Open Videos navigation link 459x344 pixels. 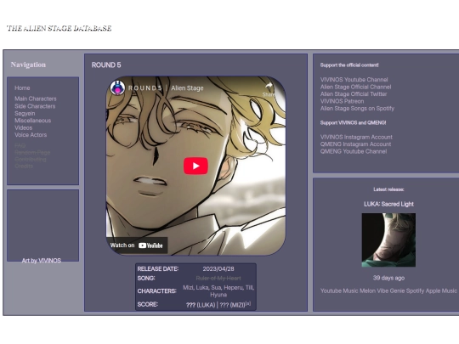click(x=24, y=127)
